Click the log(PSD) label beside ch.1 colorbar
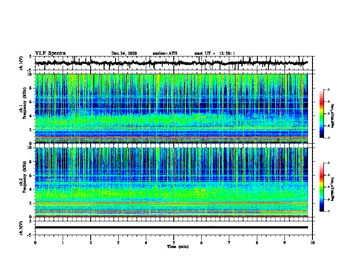 pos(333,116)
